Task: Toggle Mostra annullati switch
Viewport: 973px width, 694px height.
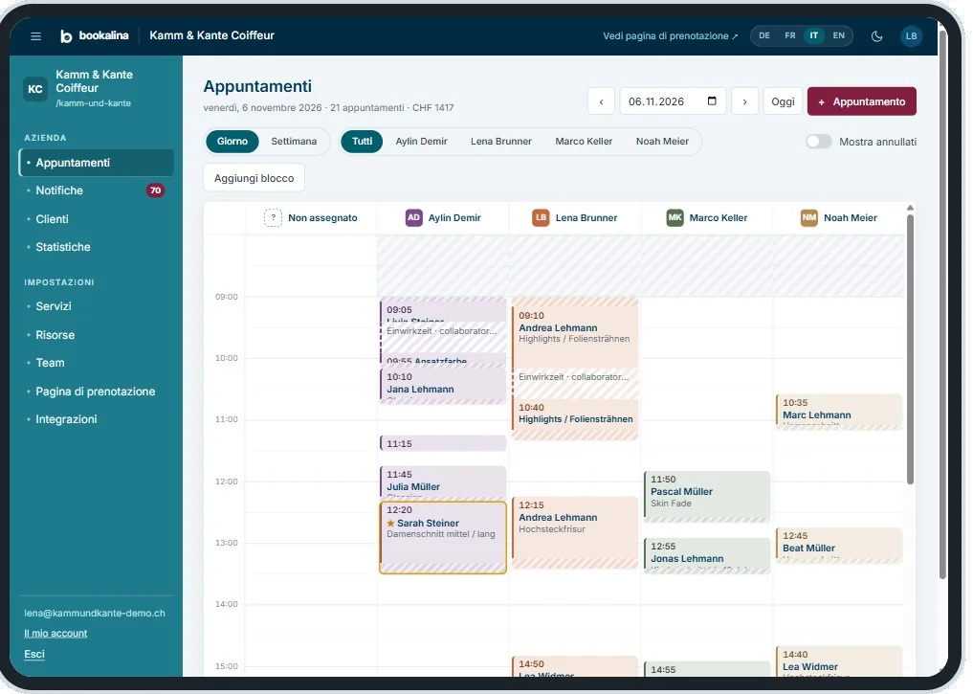Action: 818,142
